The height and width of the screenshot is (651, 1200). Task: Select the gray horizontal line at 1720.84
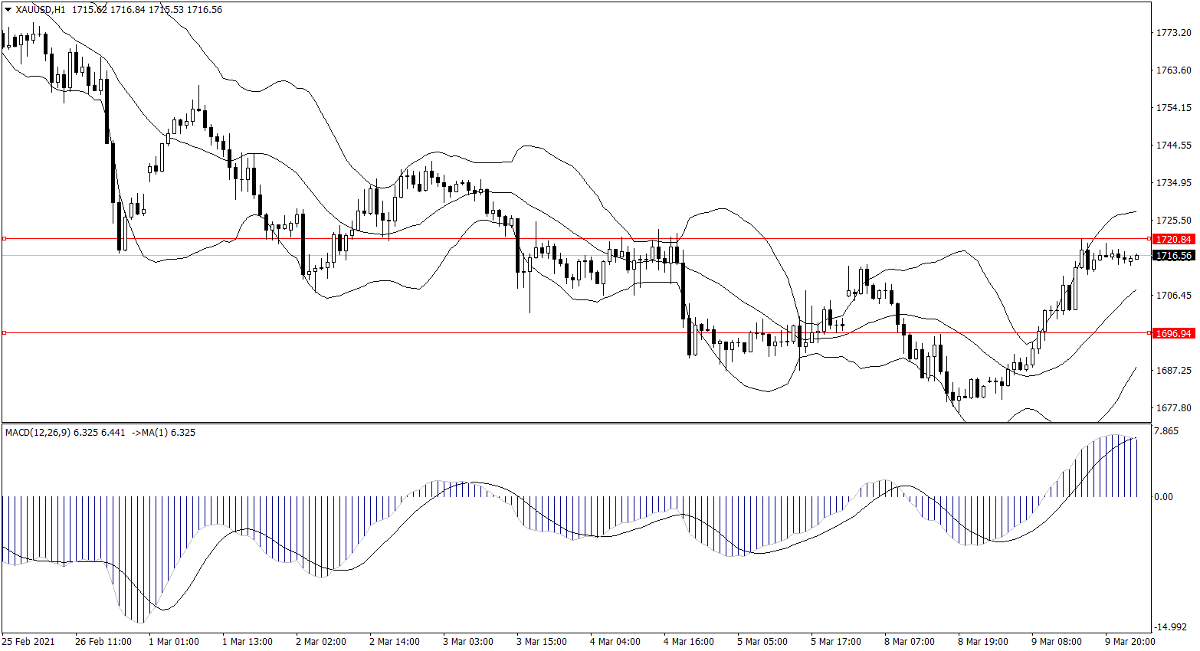460,239
